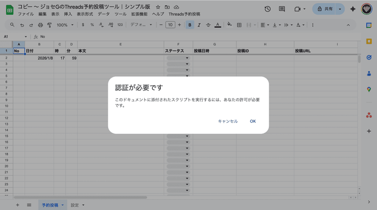The image size is (377, 210).
Task: Confirm the authorization dialog with OK
Action: 253,121
